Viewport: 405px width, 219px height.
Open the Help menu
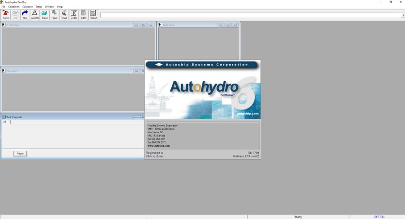pyautogui.click(x=59, y=7)
